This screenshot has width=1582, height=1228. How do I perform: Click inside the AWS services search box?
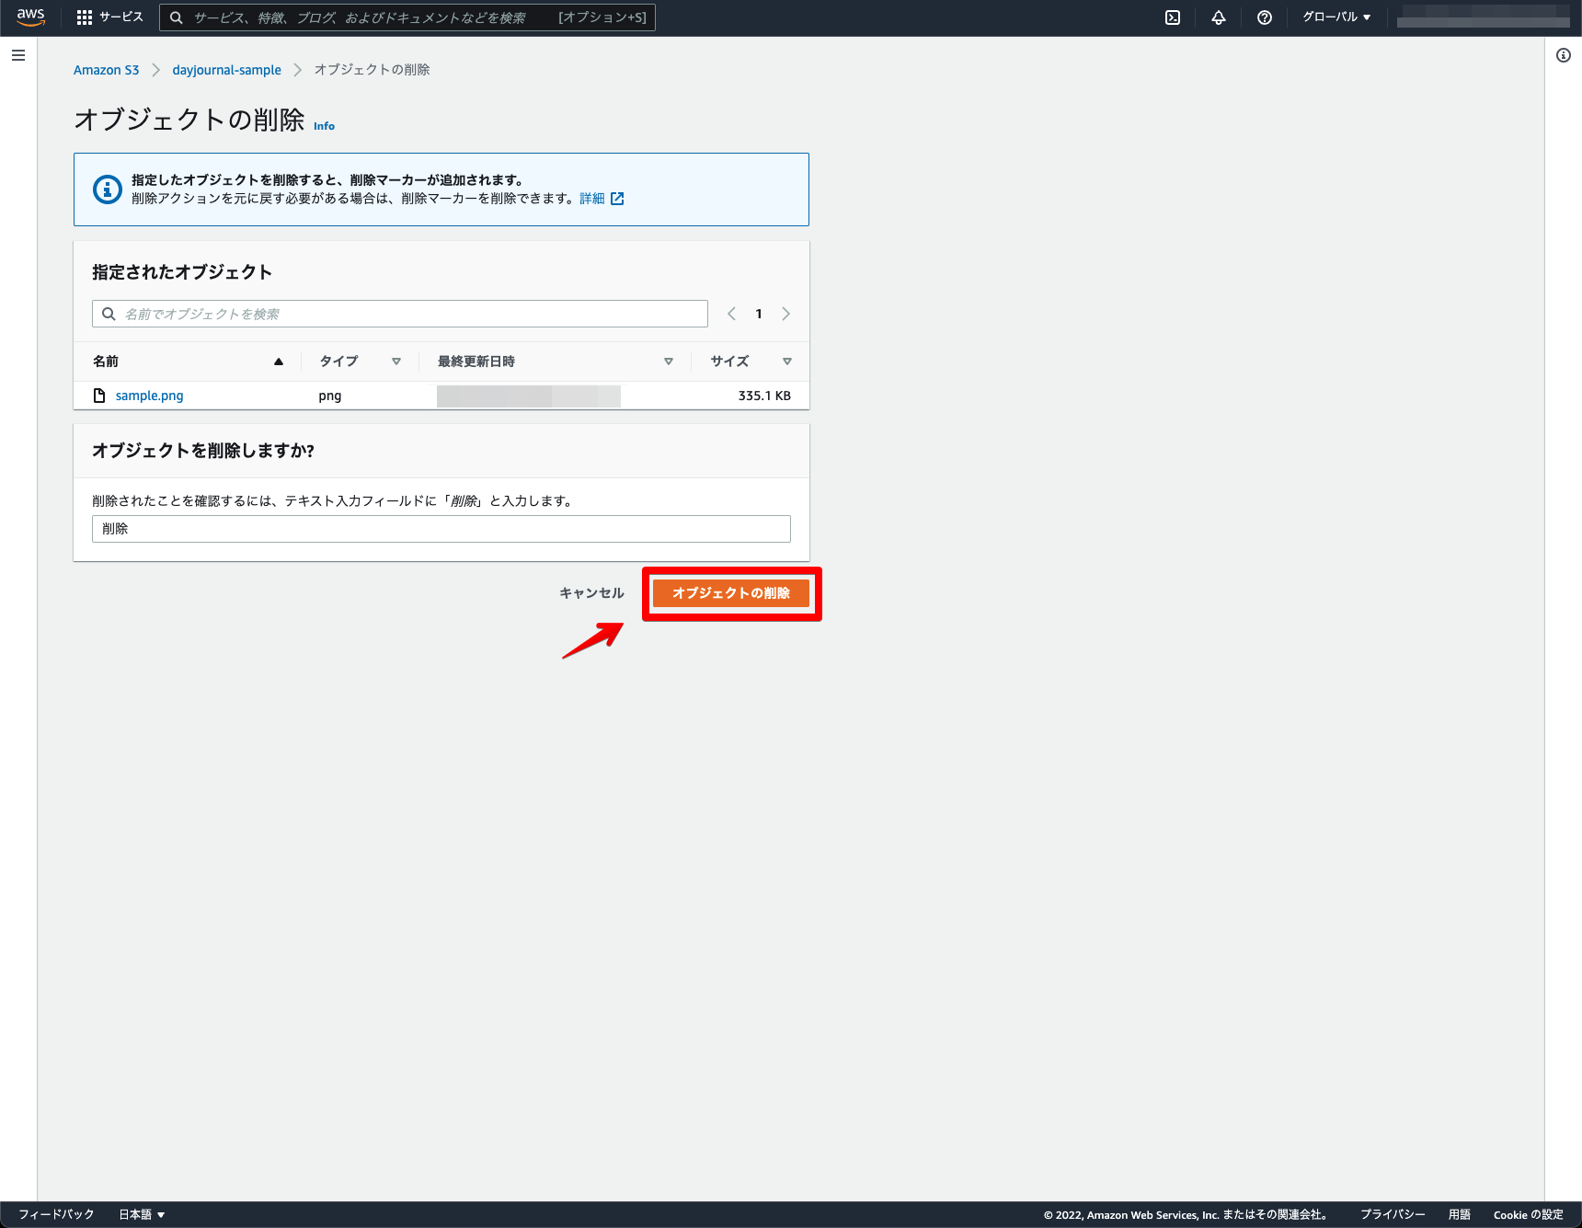point(407,17)
